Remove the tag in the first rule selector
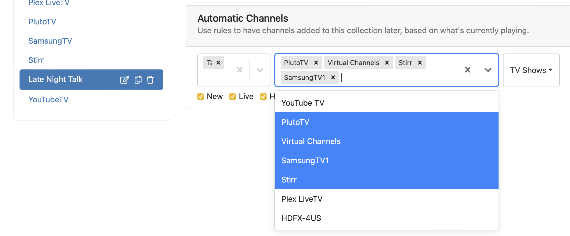Image resolution: width=570 pixels, height=236 pixels. click(218, 63)
